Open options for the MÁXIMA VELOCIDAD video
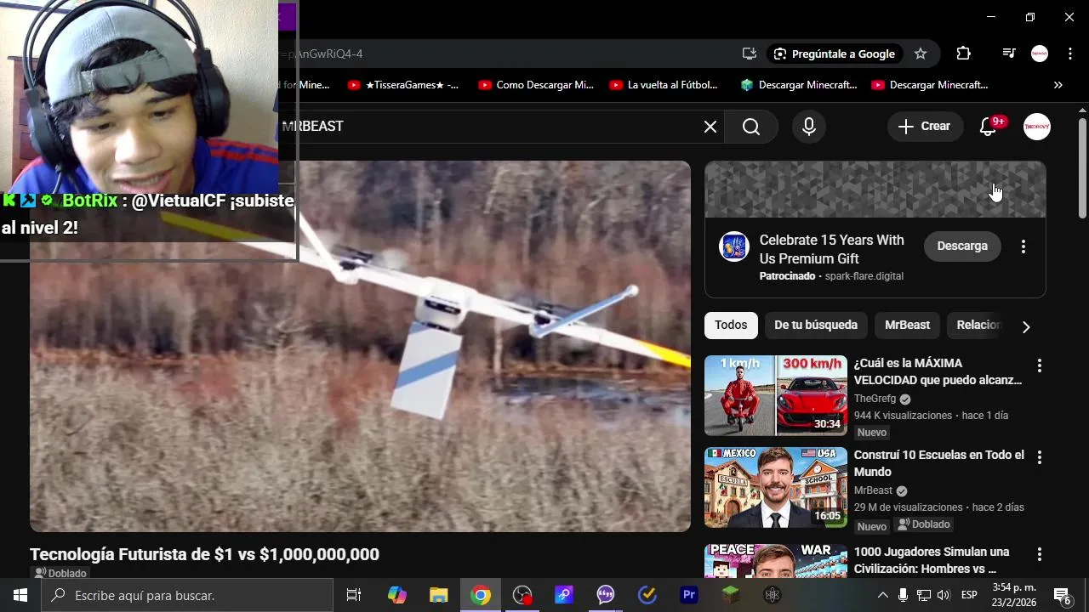Screen dimensions: 1089x612 click(x=1039, y=365)
